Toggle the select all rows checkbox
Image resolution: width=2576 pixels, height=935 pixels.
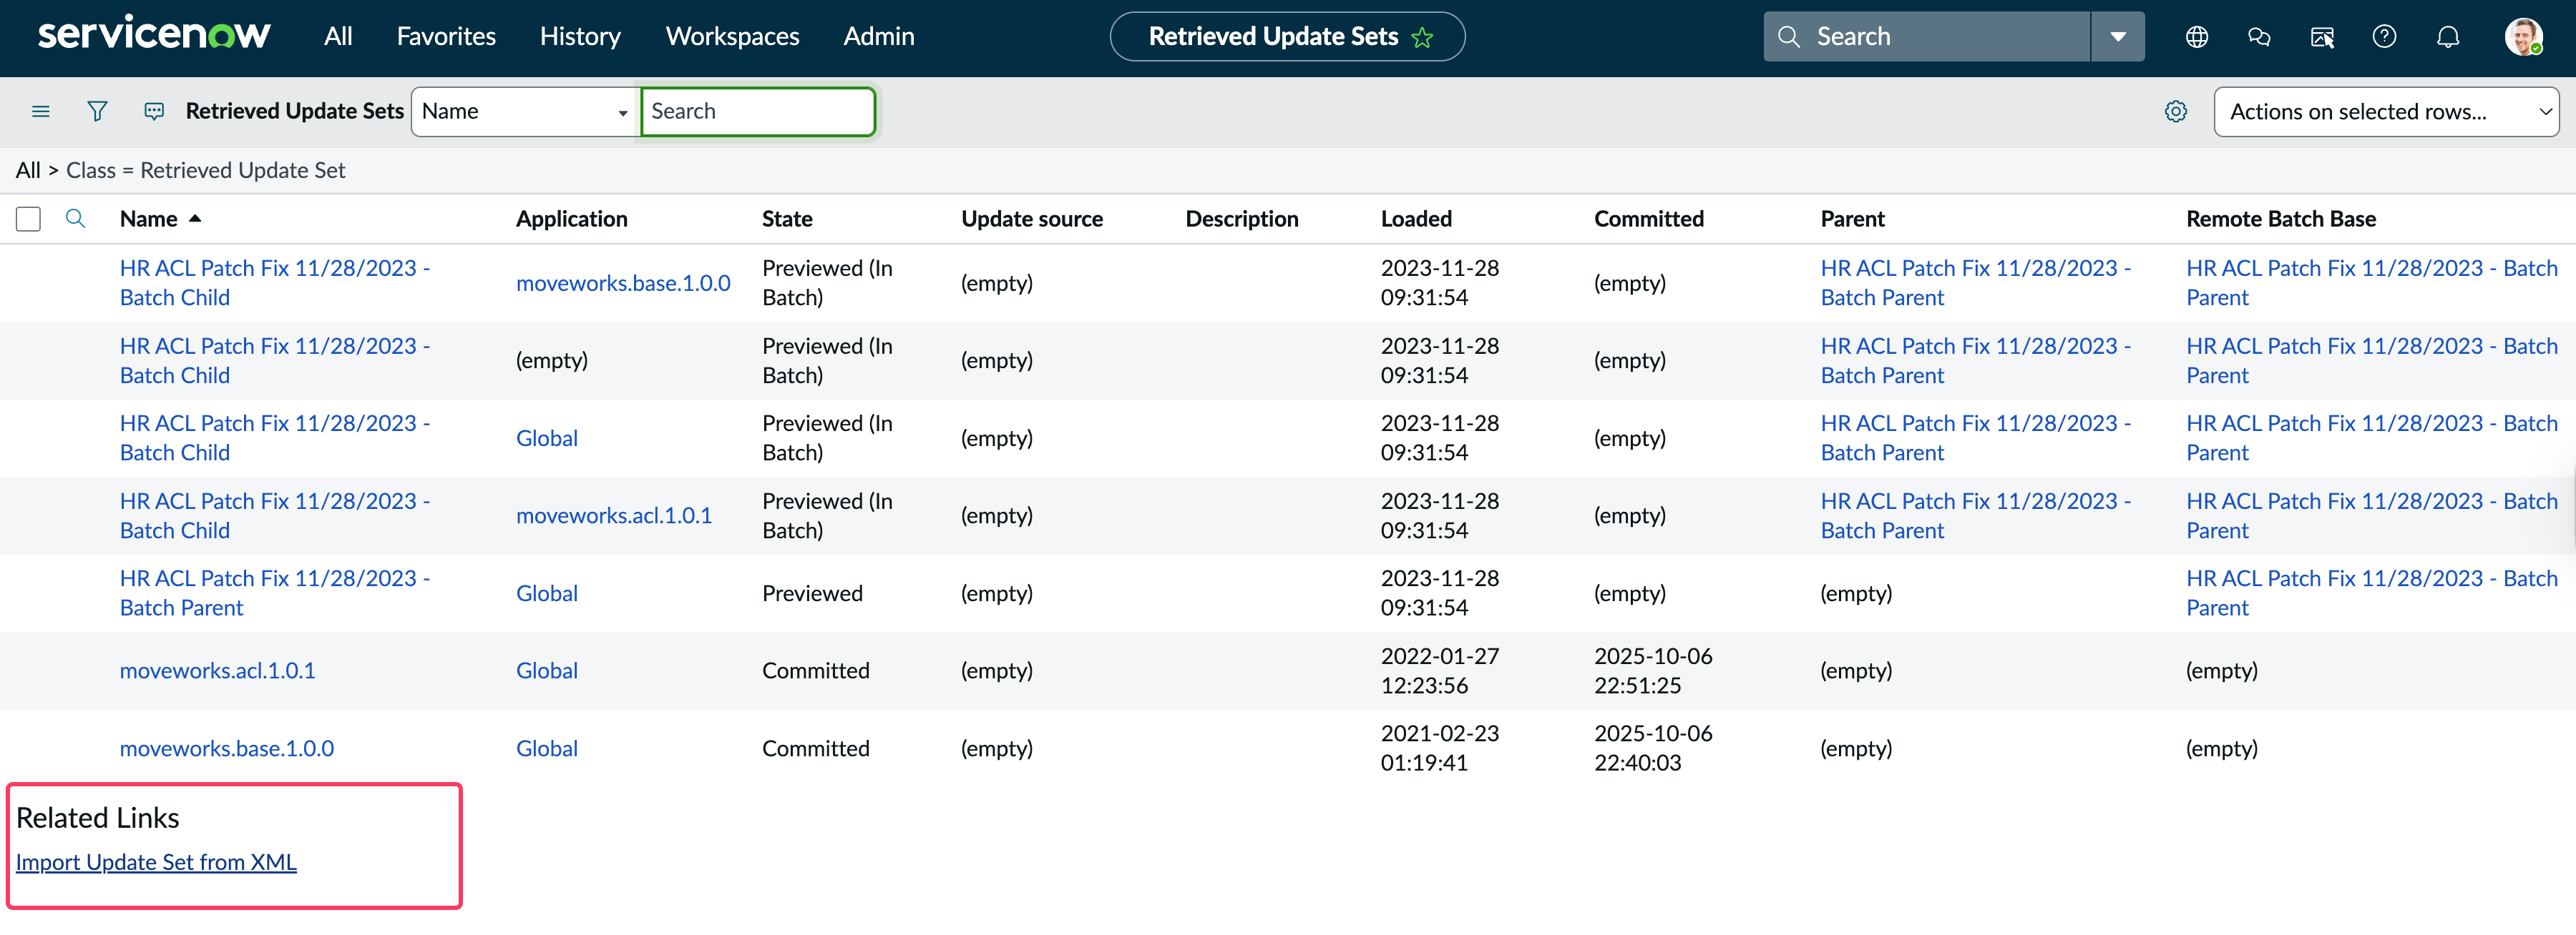(28, 219)
